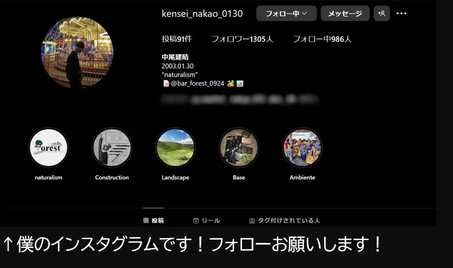Image resolution: width=453 pixels, height=268 pixels.
Task: Open the フォロー中986人 following list
Action: pos(321,39)
